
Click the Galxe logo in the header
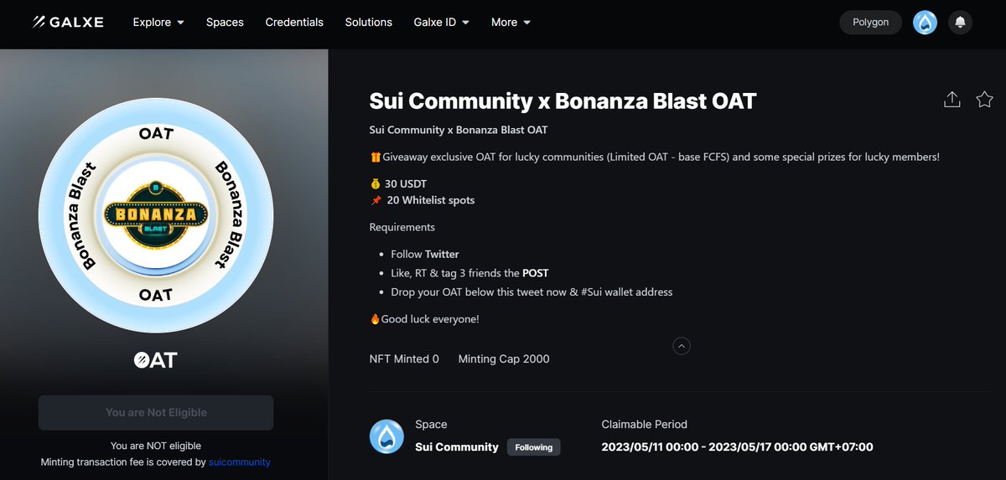[68, 23]
